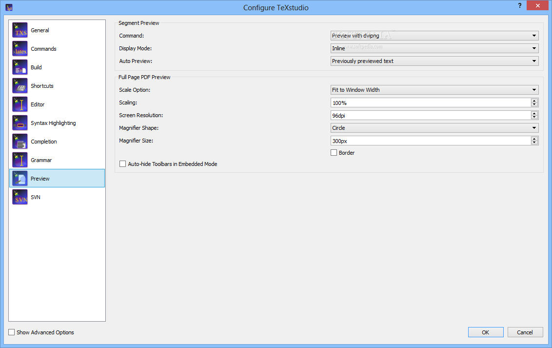Viewport: 552px width, 348px height.
Task: Click the Completion list icon
Action: 20,141
